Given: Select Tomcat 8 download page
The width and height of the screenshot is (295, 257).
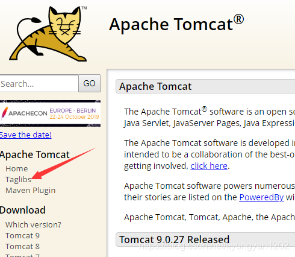Looking at the screenshot, I should tap(22, 246).
